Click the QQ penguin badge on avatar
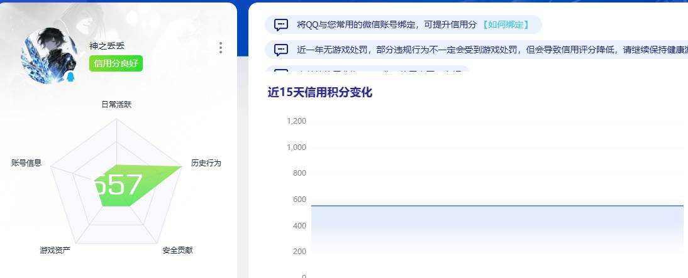 point(70,77)
